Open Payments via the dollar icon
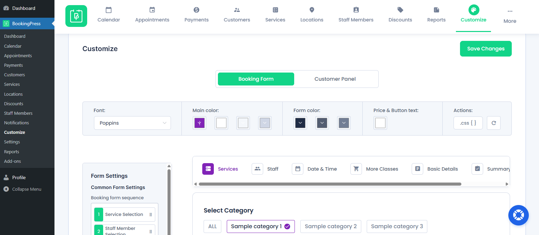The height and width of the screenshot is (235, 539). coord(196,10)
